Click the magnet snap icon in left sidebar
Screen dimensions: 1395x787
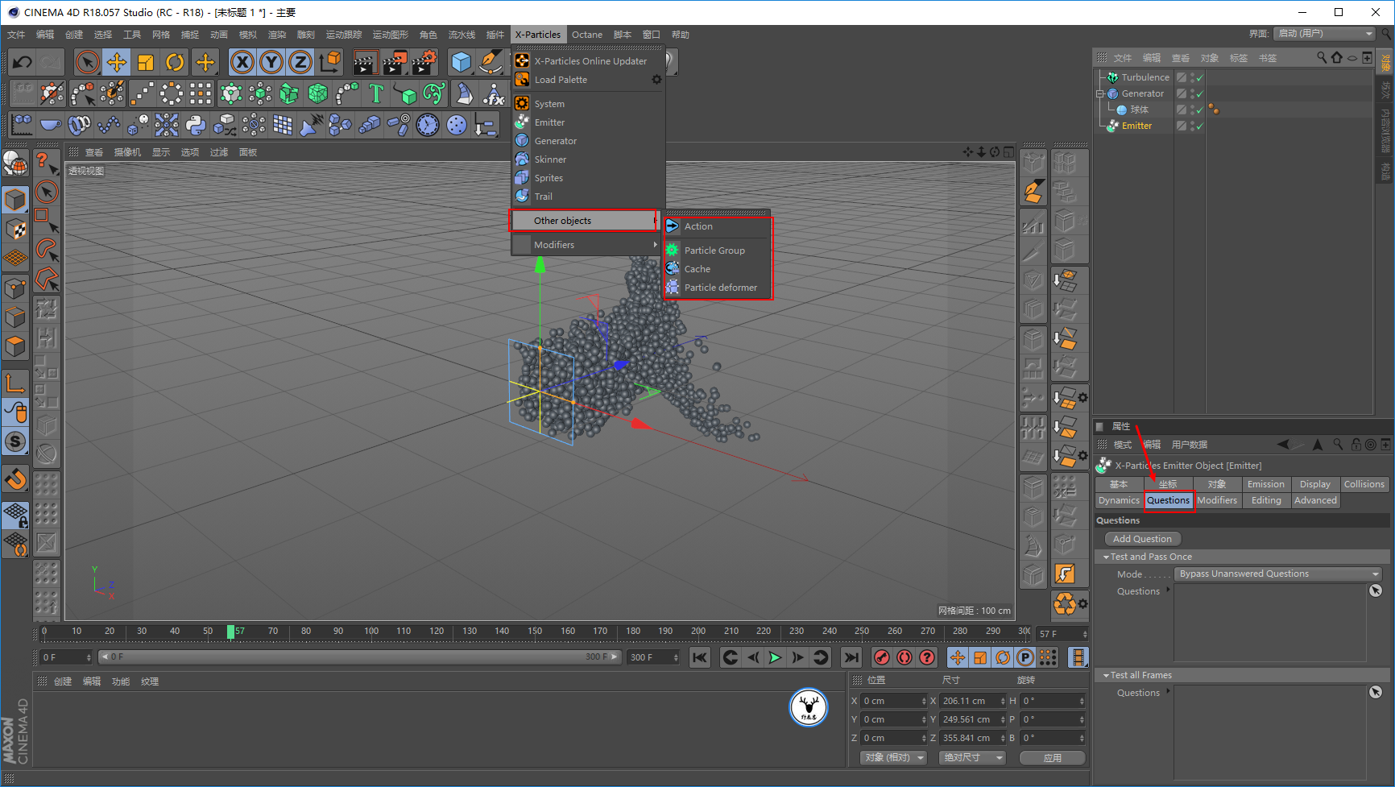15,480
